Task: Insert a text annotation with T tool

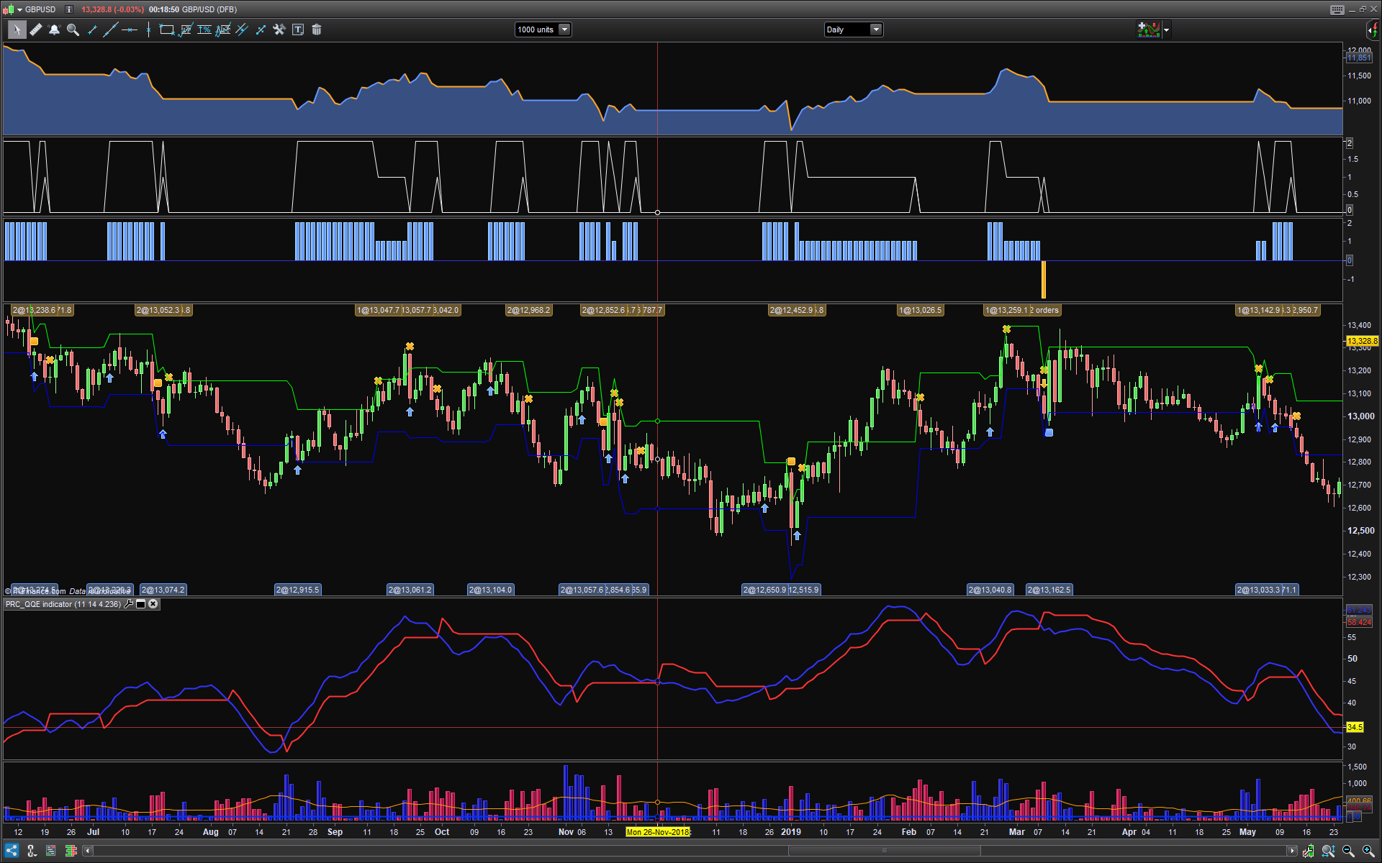Action: tap(298, 29)
